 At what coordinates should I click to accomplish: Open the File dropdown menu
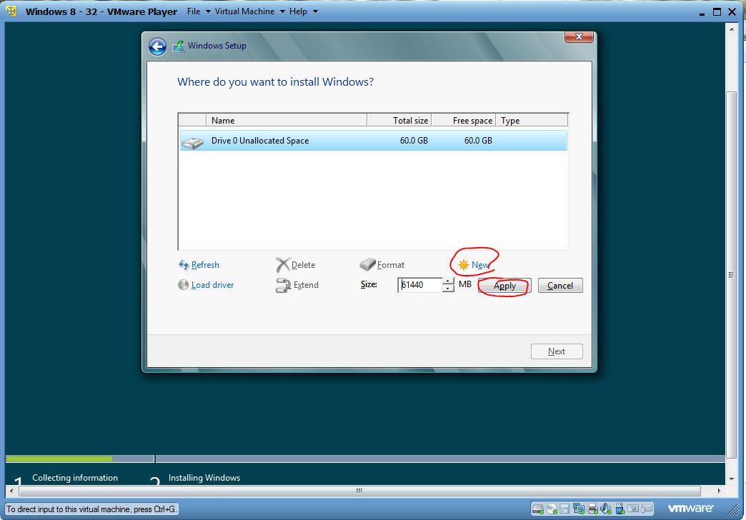(x=199, y=11)
